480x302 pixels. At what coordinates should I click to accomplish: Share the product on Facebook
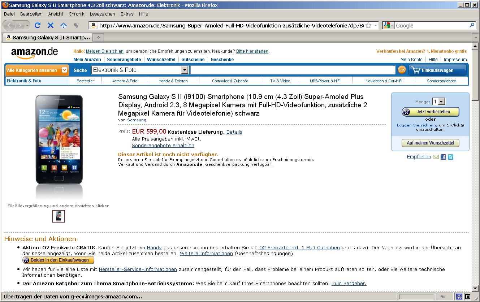pyautogui.click(x=443, y=157)
